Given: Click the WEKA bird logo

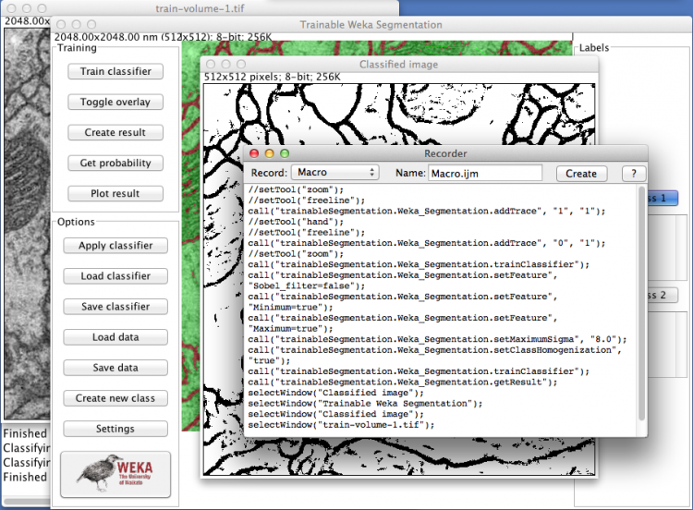Looking at the screenshot, I should [x=115, y=474].
